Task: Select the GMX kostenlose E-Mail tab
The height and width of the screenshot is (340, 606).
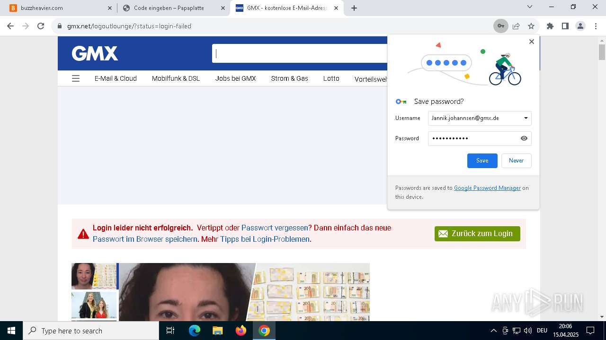Action: pos(287,8)
